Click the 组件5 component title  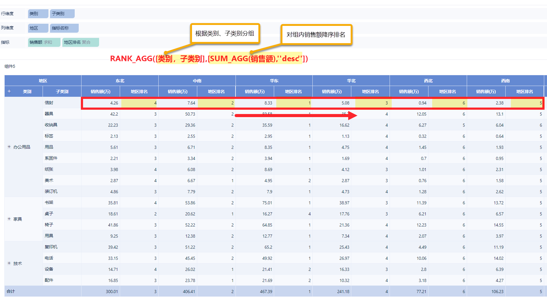10,66
